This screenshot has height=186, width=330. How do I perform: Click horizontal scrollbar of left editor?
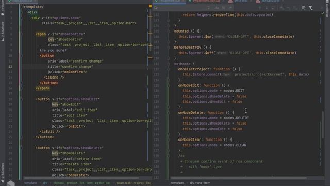tap(81, 178)
